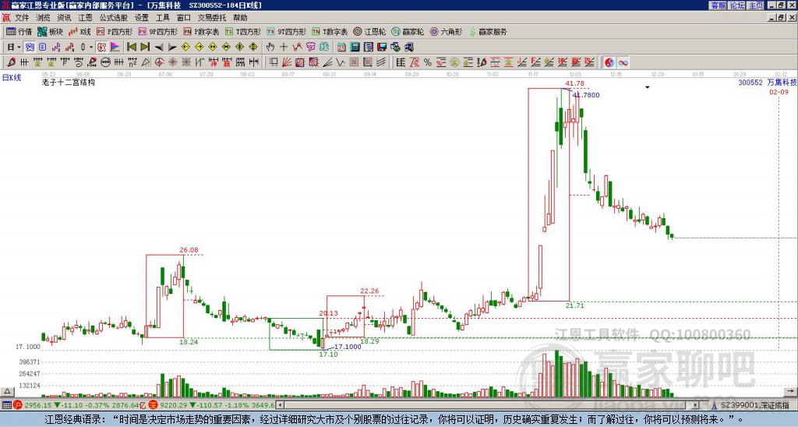The image size is (798, 427).
Task: Click SZ399001 深证成指 in status bar
Action: 755,405
